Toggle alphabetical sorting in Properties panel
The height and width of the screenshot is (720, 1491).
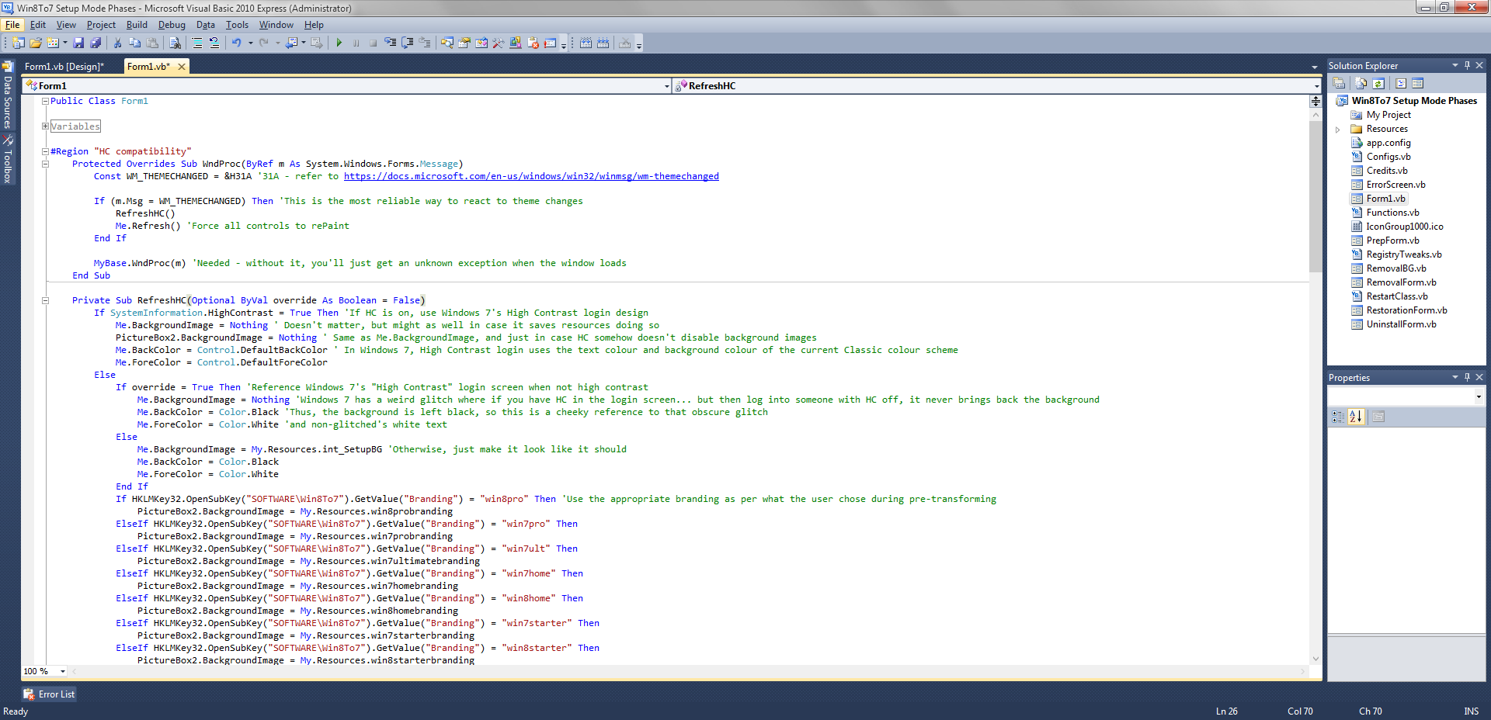(x=1356, y=417)
